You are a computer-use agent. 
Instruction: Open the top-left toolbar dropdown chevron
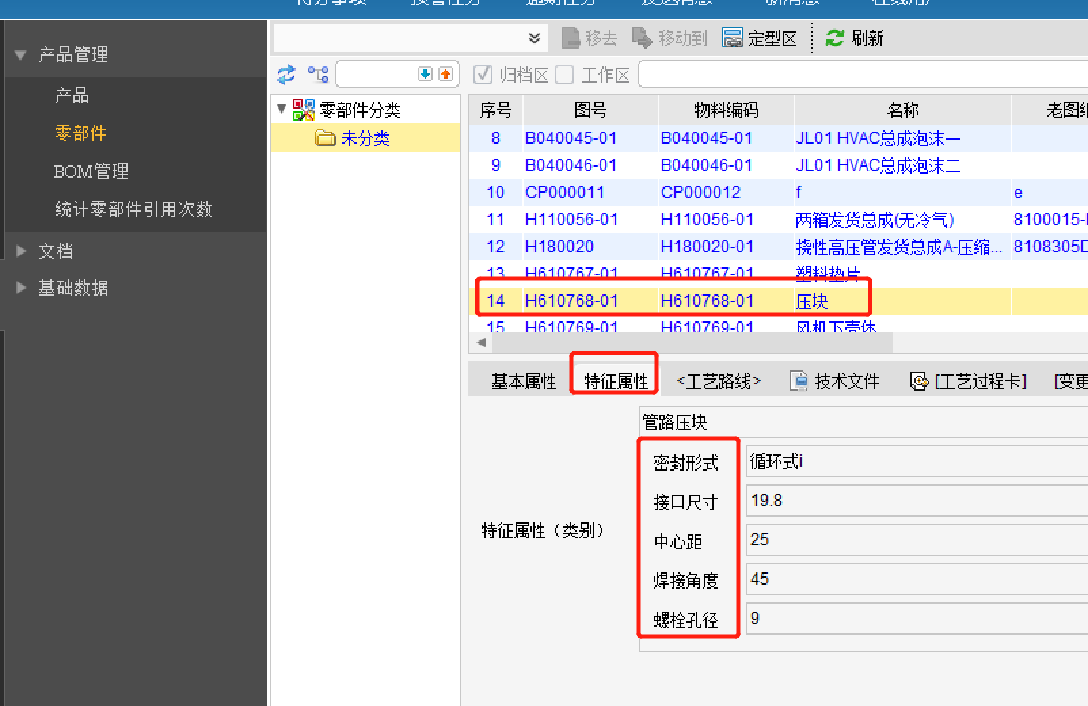click(x=535, y=38)
